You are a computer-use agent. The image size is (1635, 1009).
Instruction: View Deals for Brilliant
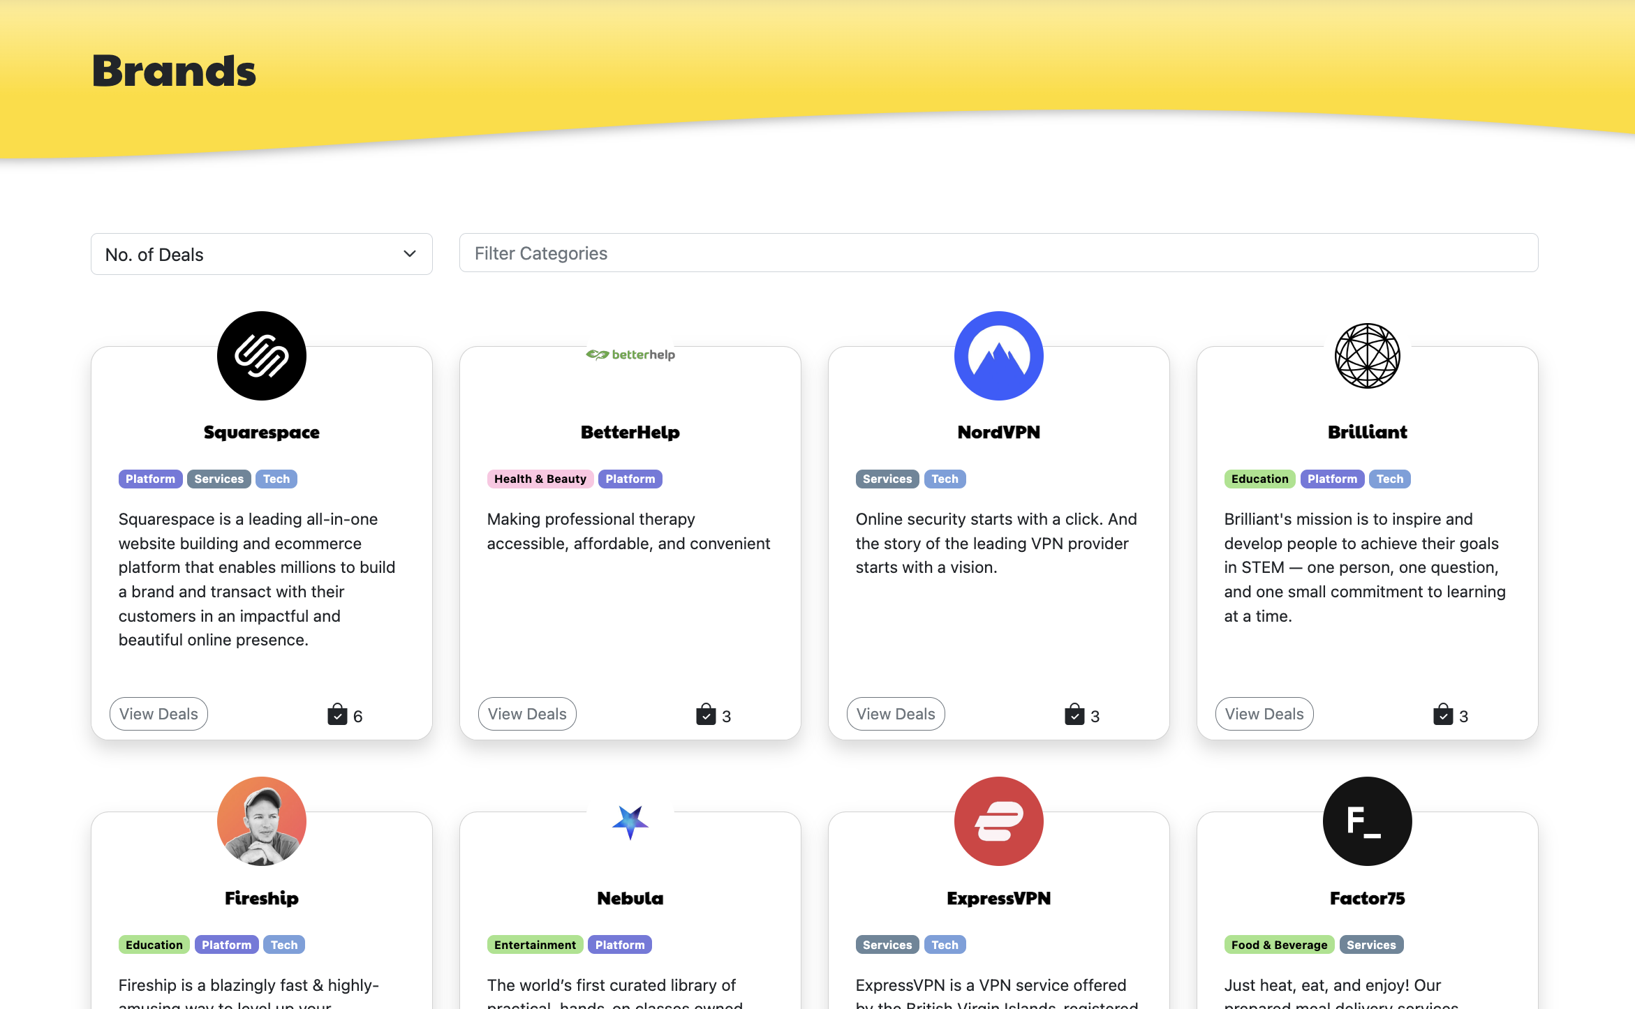click(x=1264, y=714)
